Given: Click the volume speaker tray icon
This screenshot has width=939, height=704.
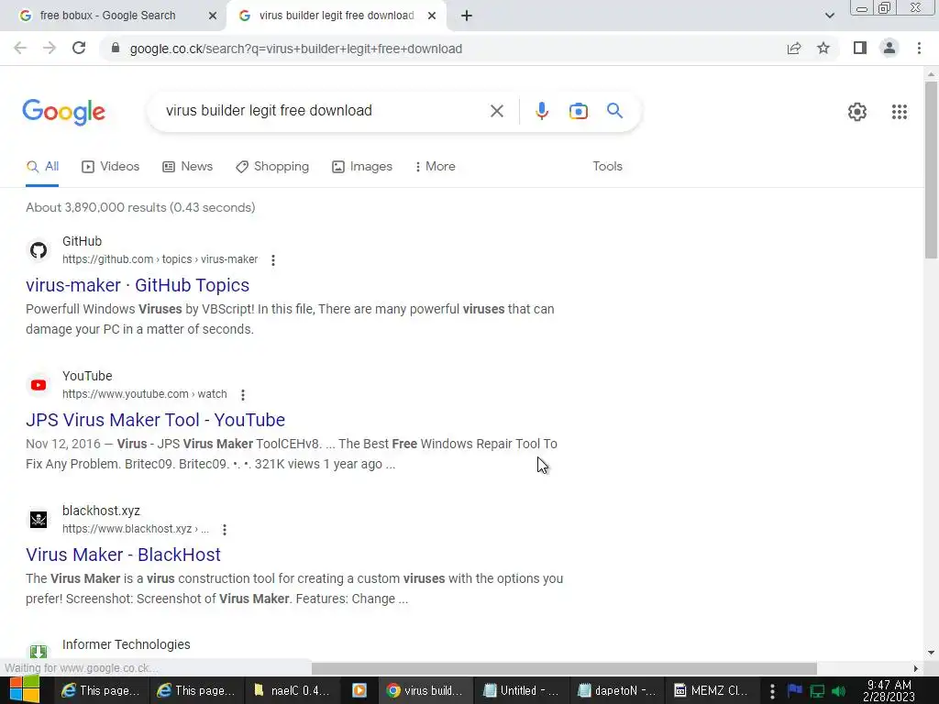Looking at the screenshot, I should pos(839,691).
